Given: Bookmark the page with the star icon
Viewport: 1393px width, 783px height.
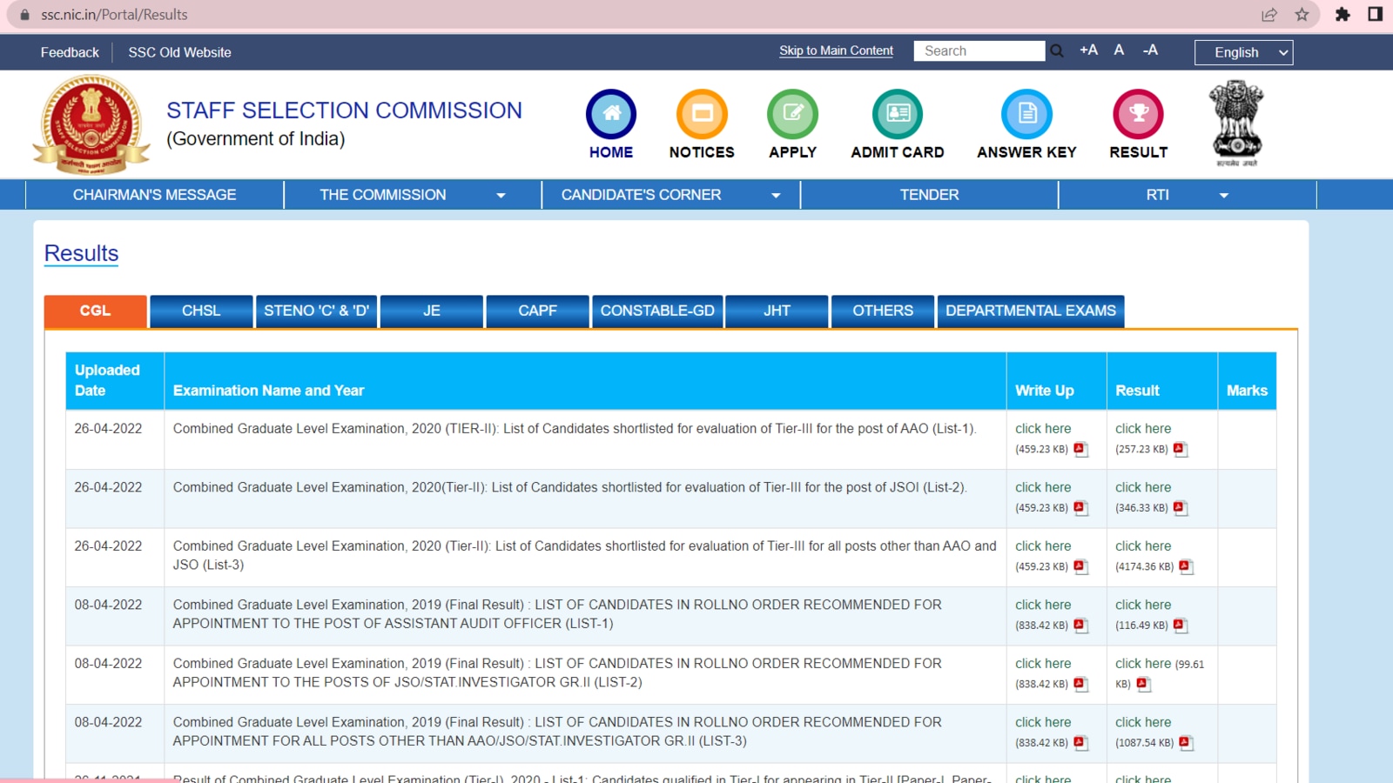Looking at the screenshot, I should pyautogui.click(x=1302, y=15).
